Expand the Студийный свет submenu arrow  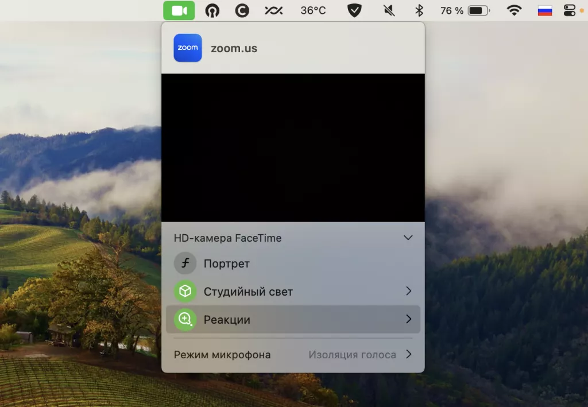408,291
